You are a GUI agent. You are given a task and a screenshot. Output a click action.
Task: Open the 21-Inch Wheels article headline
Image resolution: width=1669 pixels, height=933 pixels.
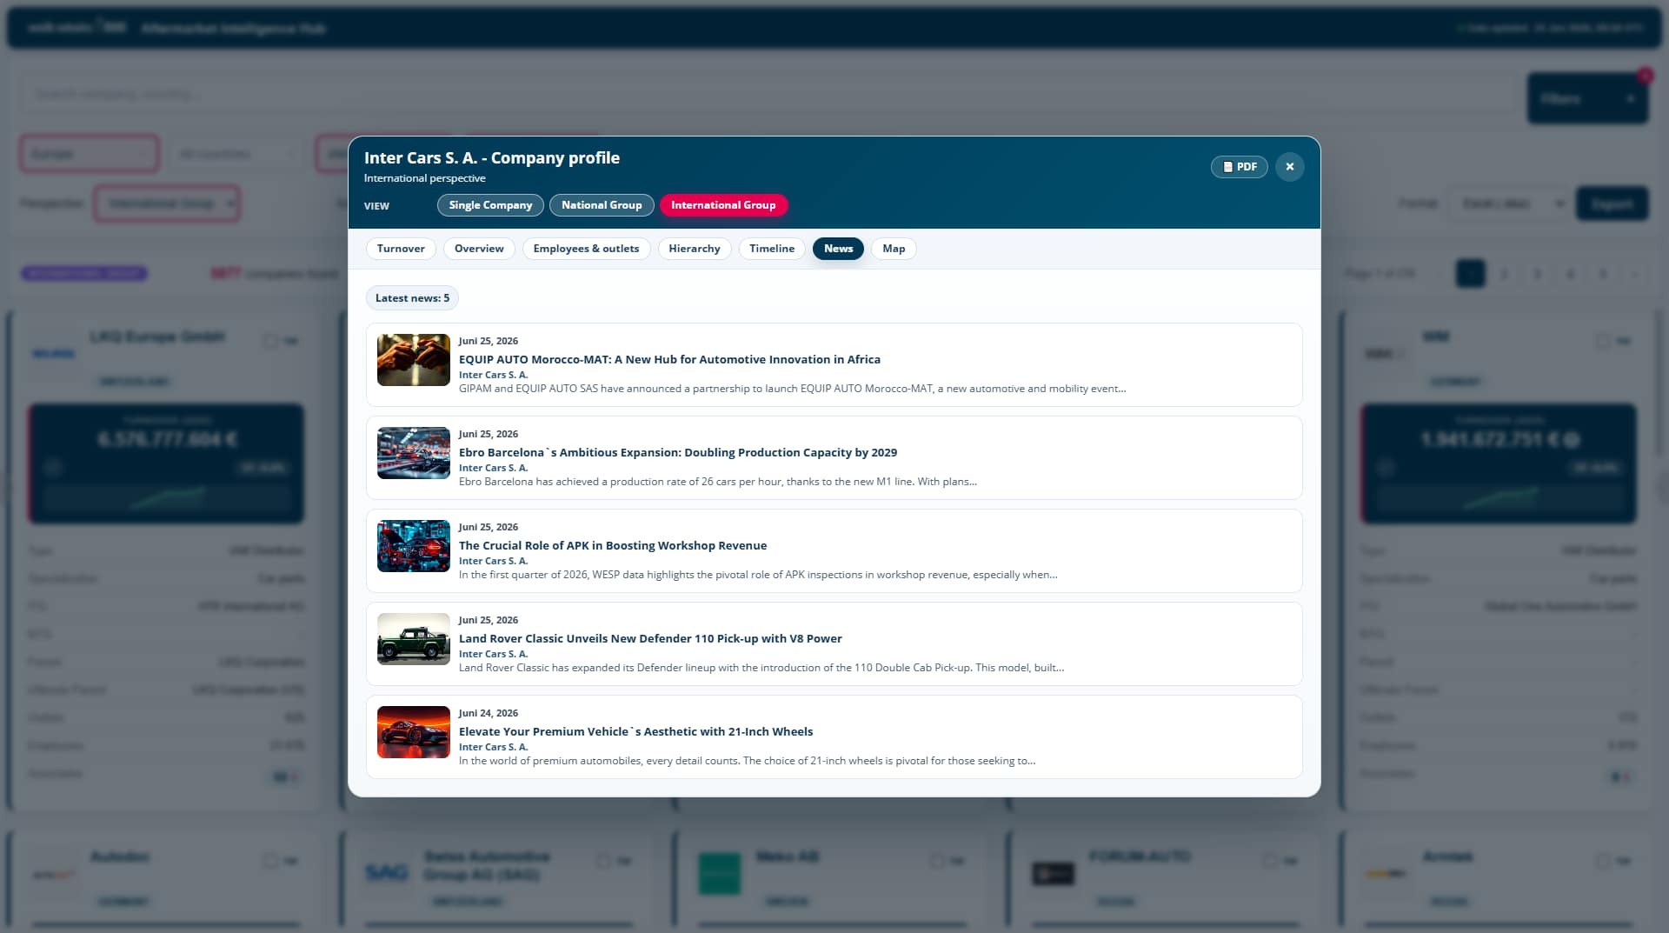[636, 731]
